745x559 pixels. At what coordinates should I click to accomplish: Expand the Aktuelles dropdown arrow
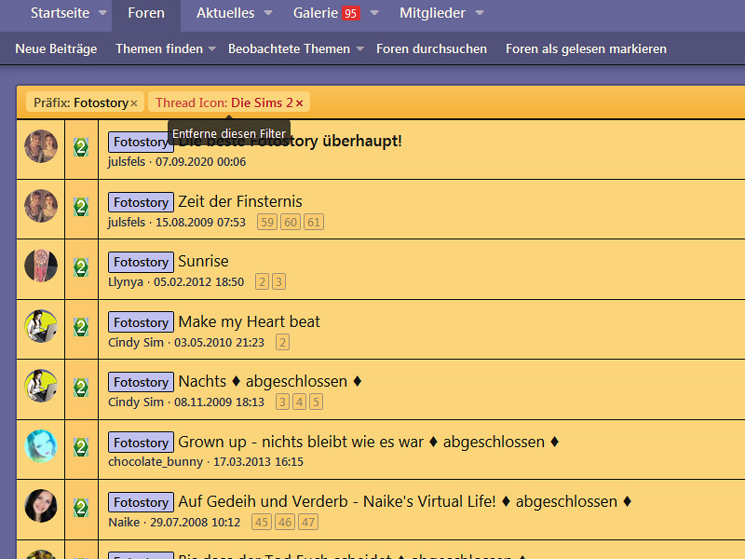pos(268,13)
